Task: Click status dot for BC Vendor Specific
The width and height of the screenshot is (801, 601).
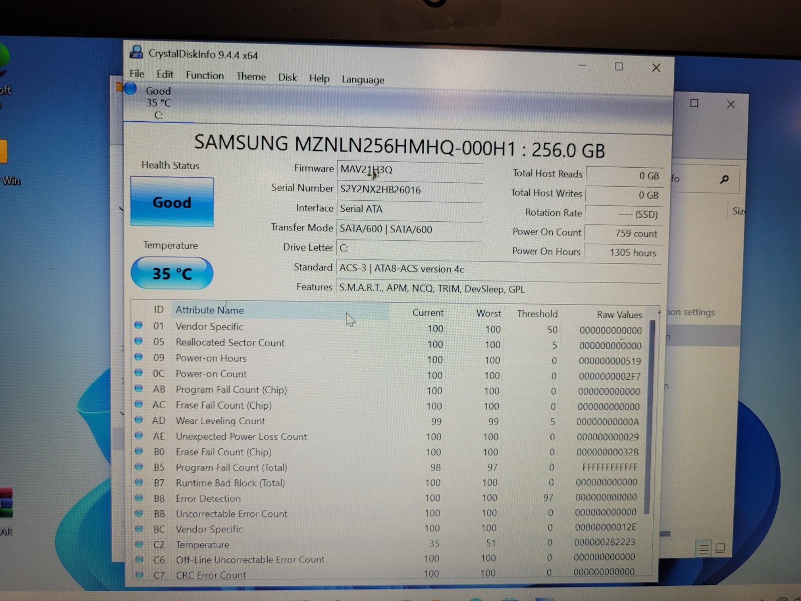Action: click(139, 528)
